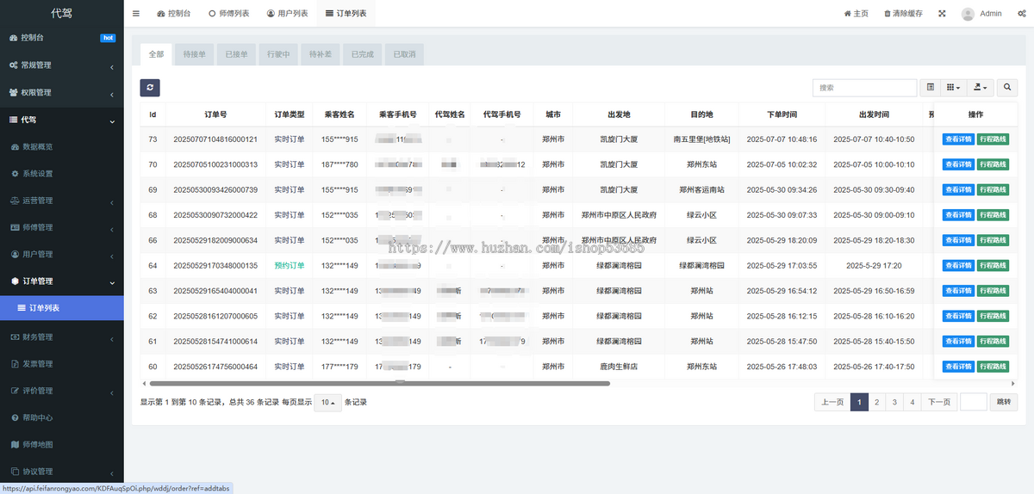Click order number 2025070710481600​0121
Screen dimensions: 1034x494
(x=215, y=139)
